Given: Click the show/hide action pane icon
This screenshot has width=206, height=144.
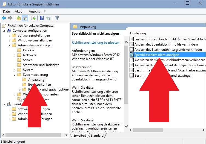Looking at the screenshot, I should pos(48,18).
